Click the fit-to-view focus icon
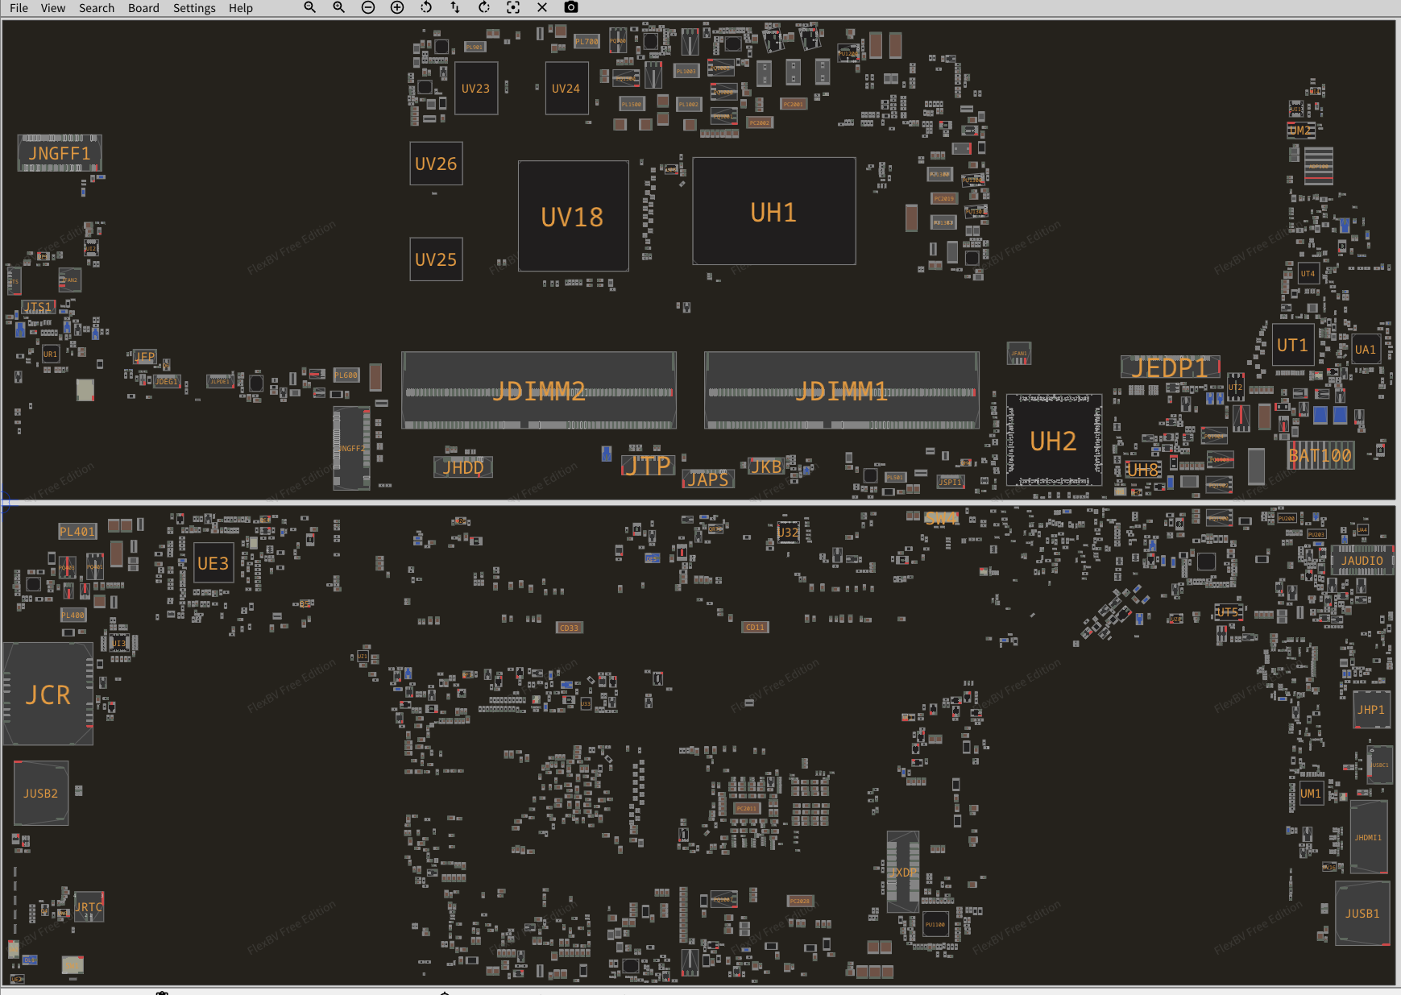 click(513, 7)
